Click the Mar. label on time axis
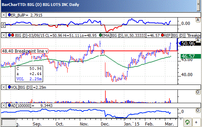 point(169,124)
